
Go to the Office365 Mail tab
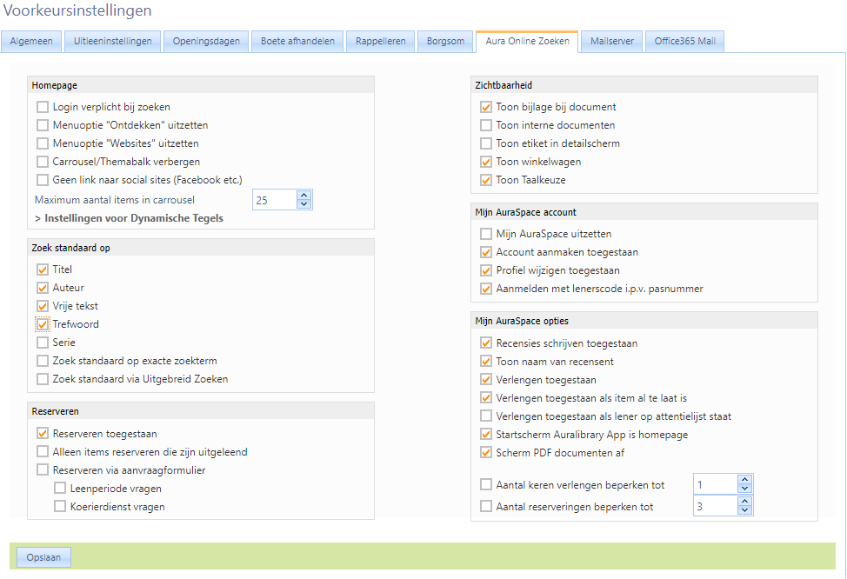(x=684, y=41)
